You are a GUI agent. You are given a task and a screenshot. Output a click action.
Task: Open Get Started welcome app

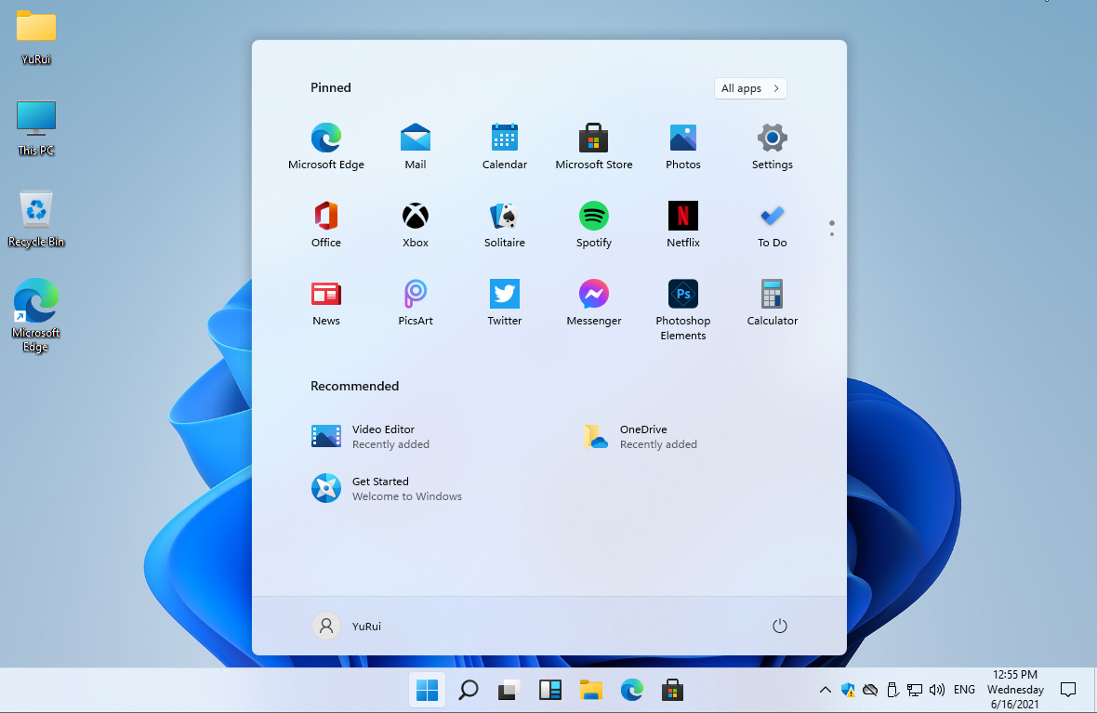pos(386,488)
